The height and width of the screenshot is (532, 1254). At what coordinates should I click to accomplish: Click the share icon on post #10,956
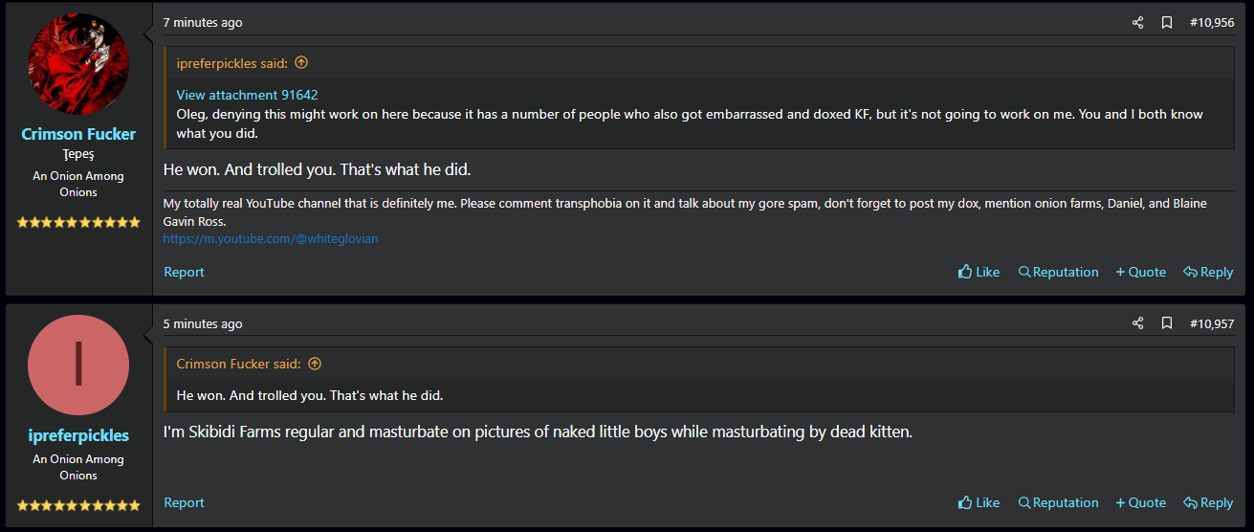1137,22
